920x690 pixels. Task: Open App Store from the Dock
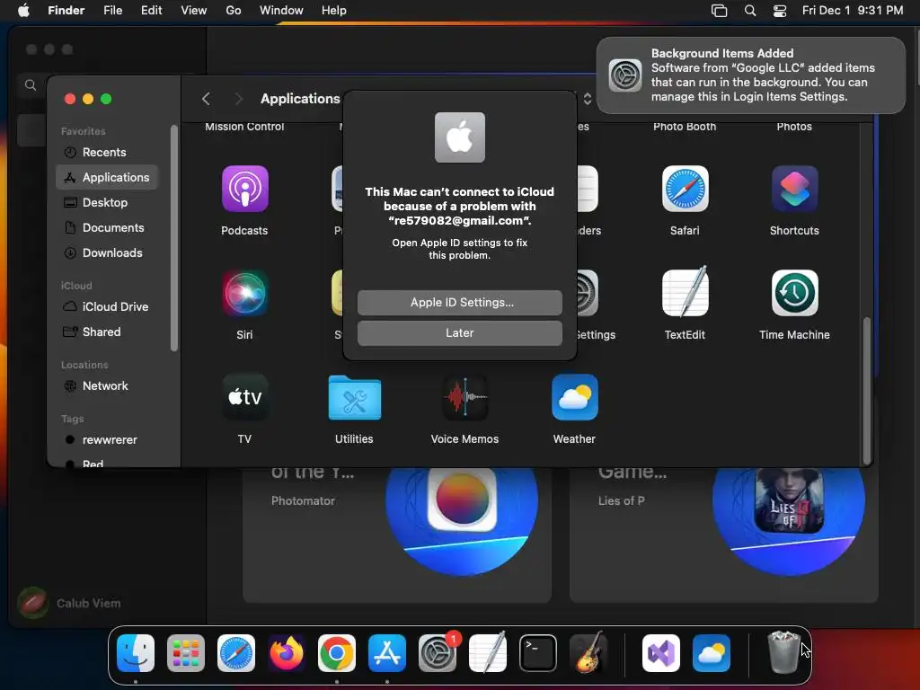(x=386, y=653)
